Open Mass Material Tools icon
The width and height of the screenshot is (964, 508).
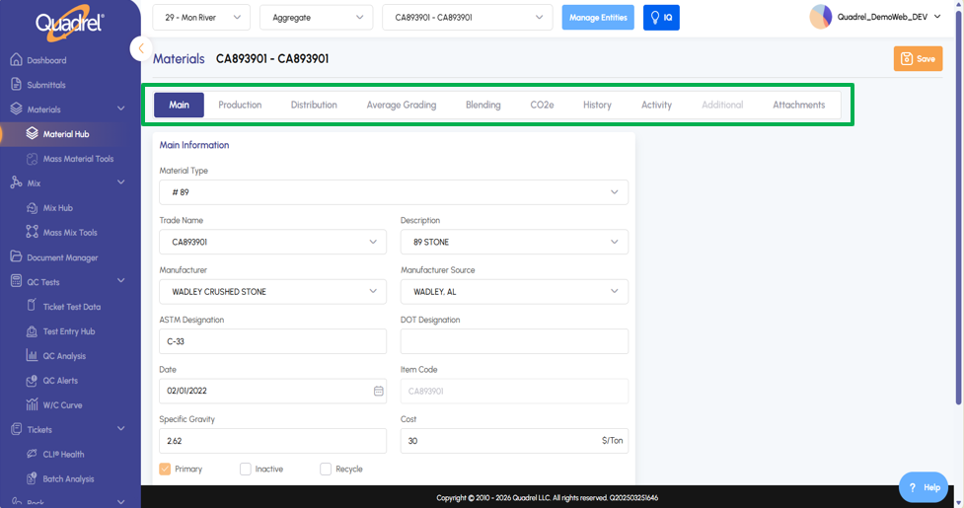tap(32, 159)
